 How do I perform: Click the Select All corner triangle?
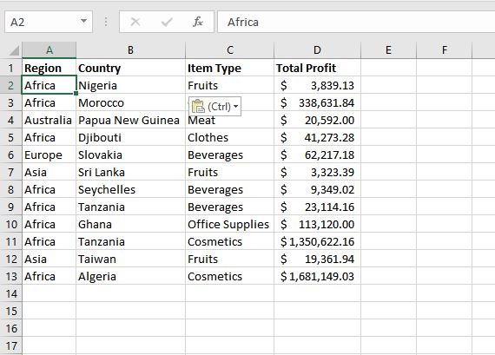pyautogui.click(x=14, y=50)
